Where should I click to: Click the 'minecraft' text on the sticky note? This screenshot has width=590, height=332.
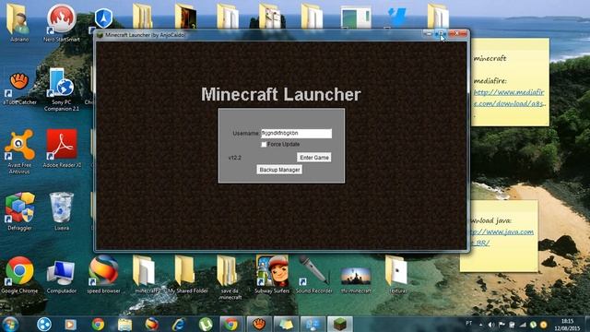[x=490, y=58]
